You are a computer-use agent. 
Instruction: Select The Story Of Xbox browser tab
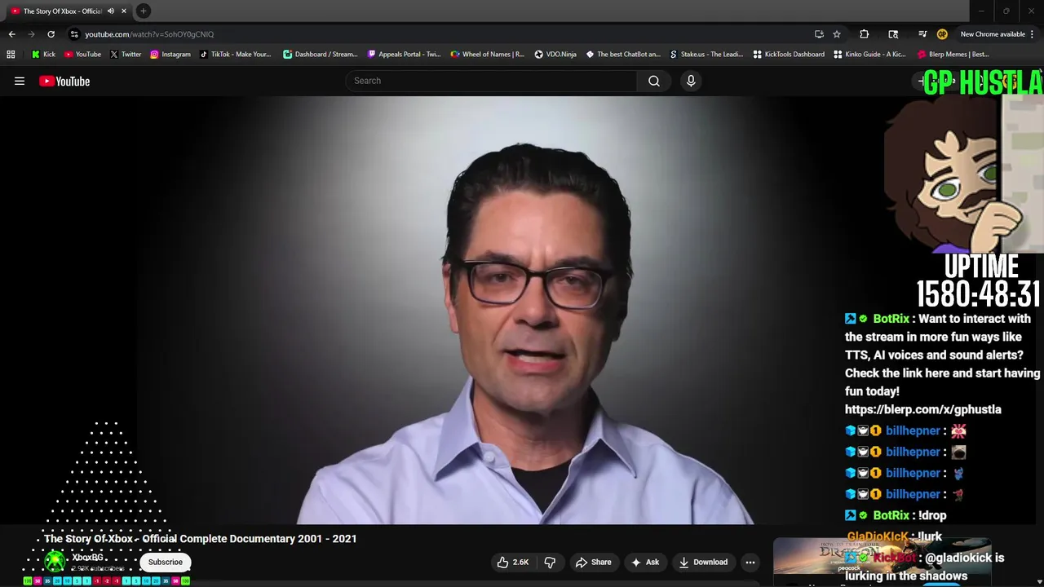61,11
